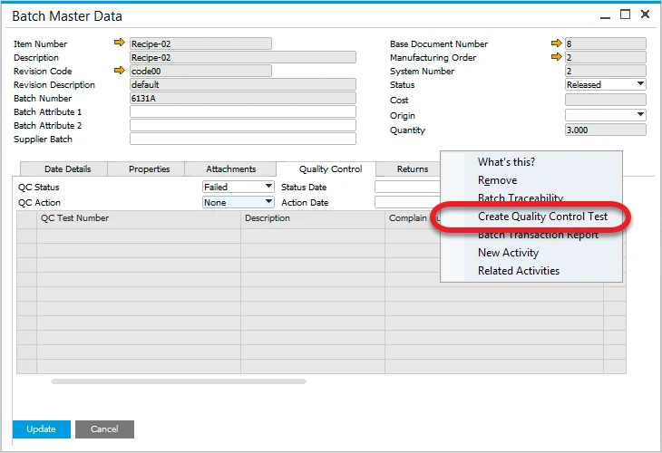Open the Attachments tab
662x453 pixels.
pyautogui.click(x=230, y=169)
